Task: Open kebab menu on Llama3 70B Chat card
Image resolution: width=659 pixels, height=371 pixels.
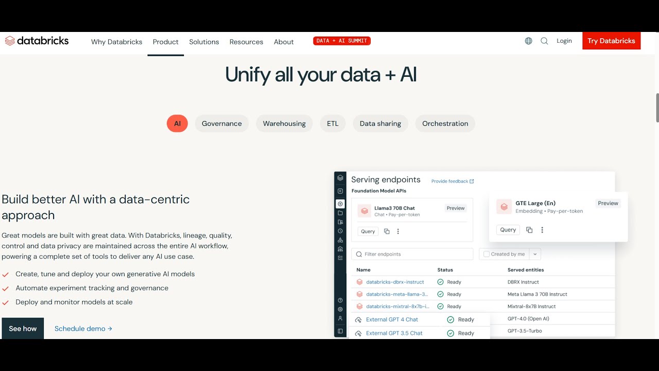Action: (398, 231)
